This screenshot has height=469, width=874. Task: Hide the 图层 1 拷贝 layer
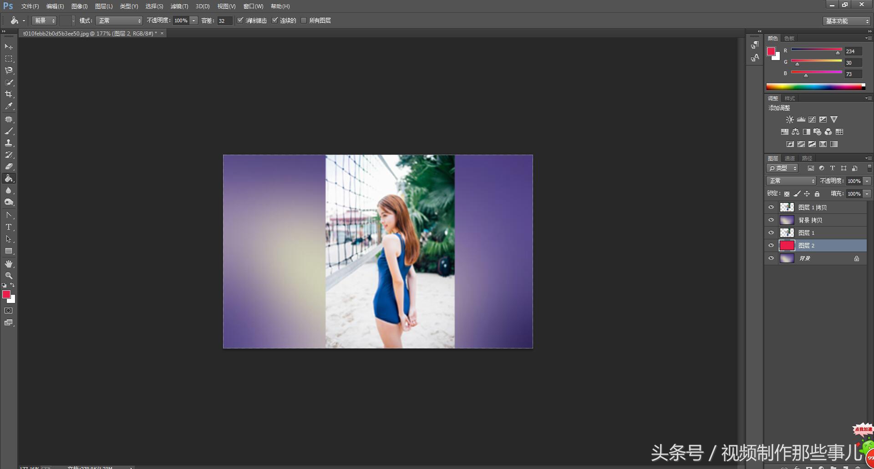coord(771,207)
